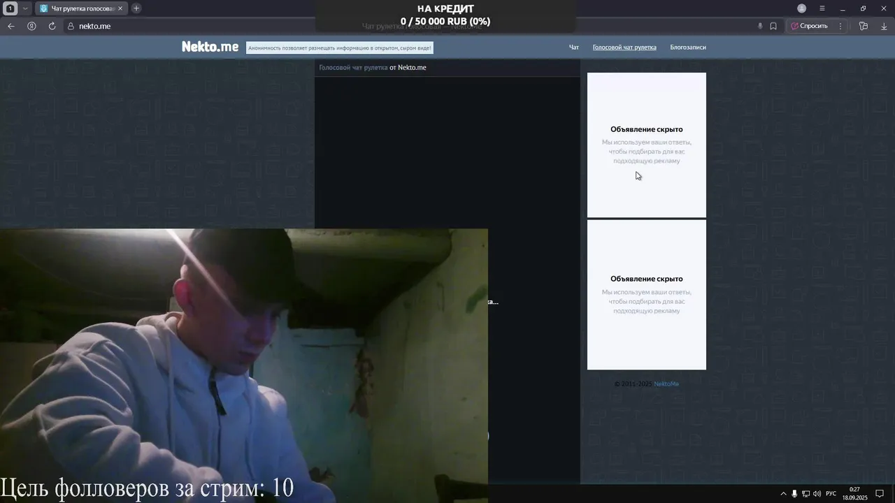Click the anonymity notice banner text
895x503 pixels.
[x=340, y=48]
